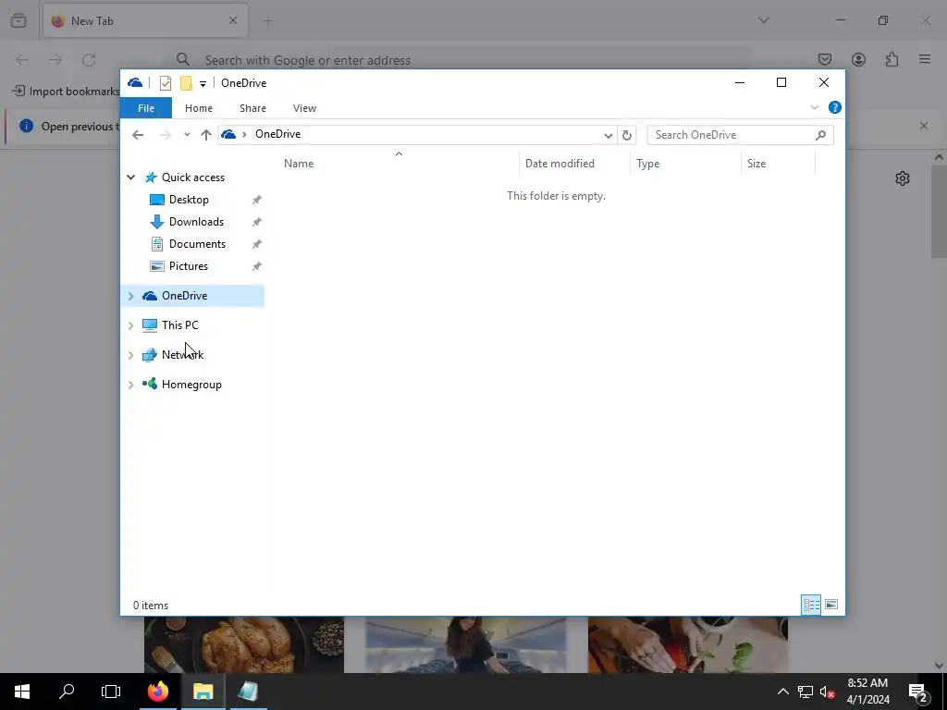This screenshot has width=947, height=710.
Task: Click Firefox address search bar
Action: point(459,60)
